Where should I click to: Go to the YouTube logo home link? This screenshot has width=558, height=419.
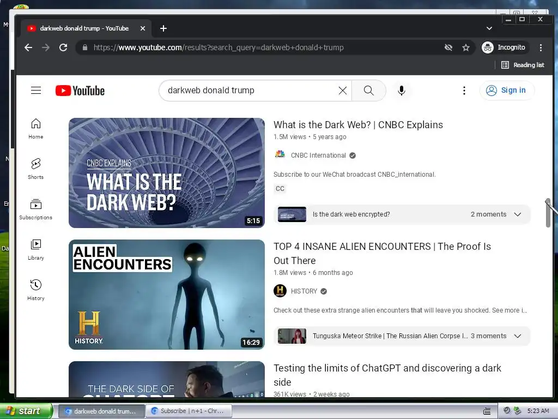click(x=80, y=91)
